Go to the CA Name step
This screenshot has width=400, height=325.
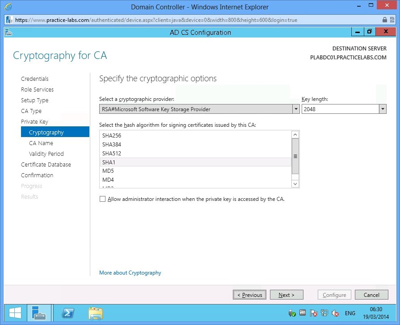(x=41, y=143)
